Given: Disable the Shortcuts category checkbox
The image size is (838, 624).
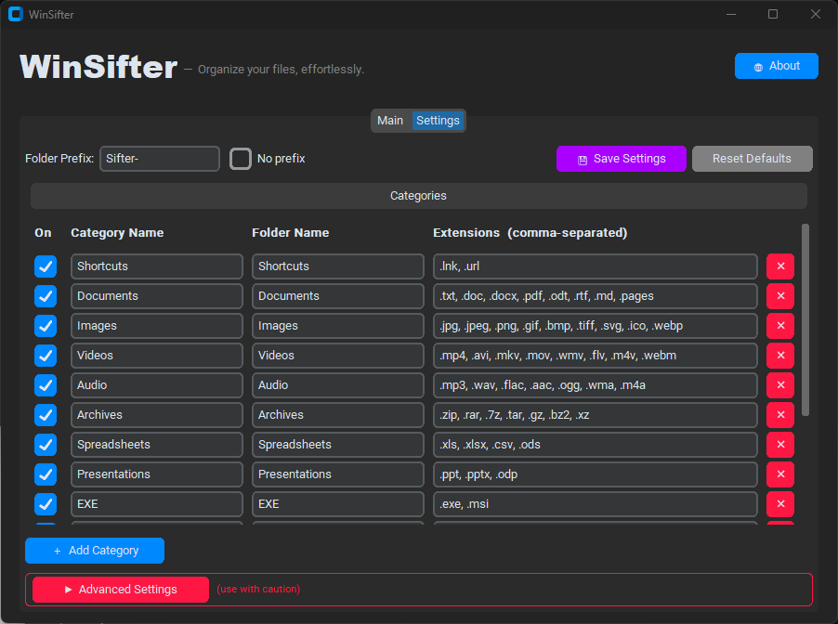Looking at the screenshot, I should 46,266.
